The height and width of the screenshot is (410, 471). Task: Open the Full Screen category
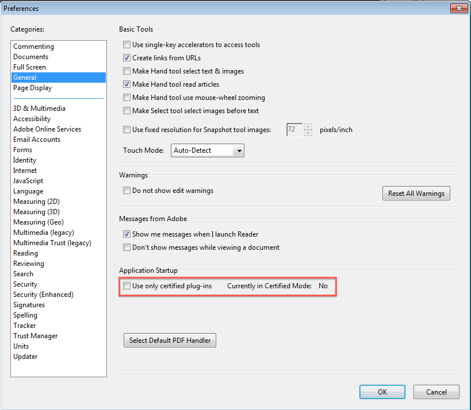[x=59, y=67]
